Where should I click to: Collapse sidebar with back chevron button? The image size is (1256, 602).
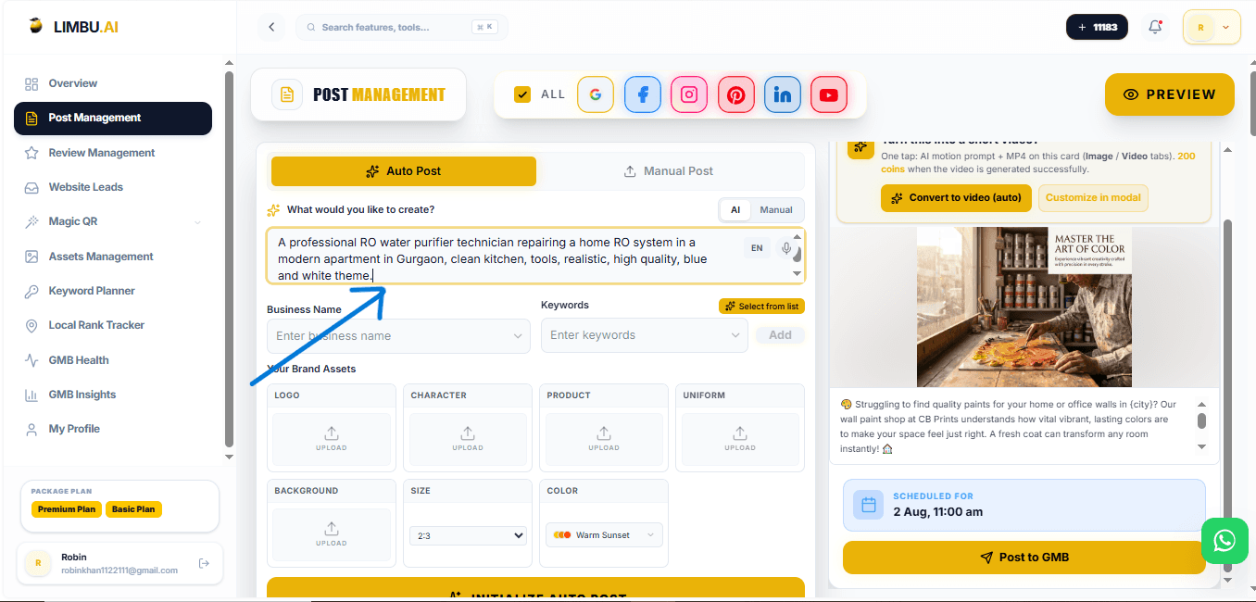click(271, 27)
